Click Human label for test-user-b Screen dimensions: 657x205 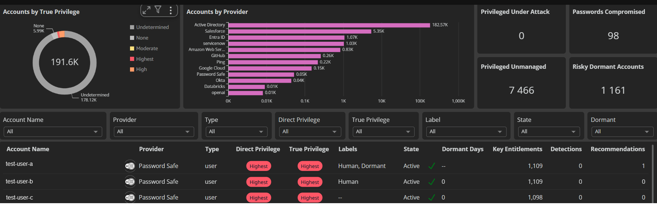coord(348,182)
